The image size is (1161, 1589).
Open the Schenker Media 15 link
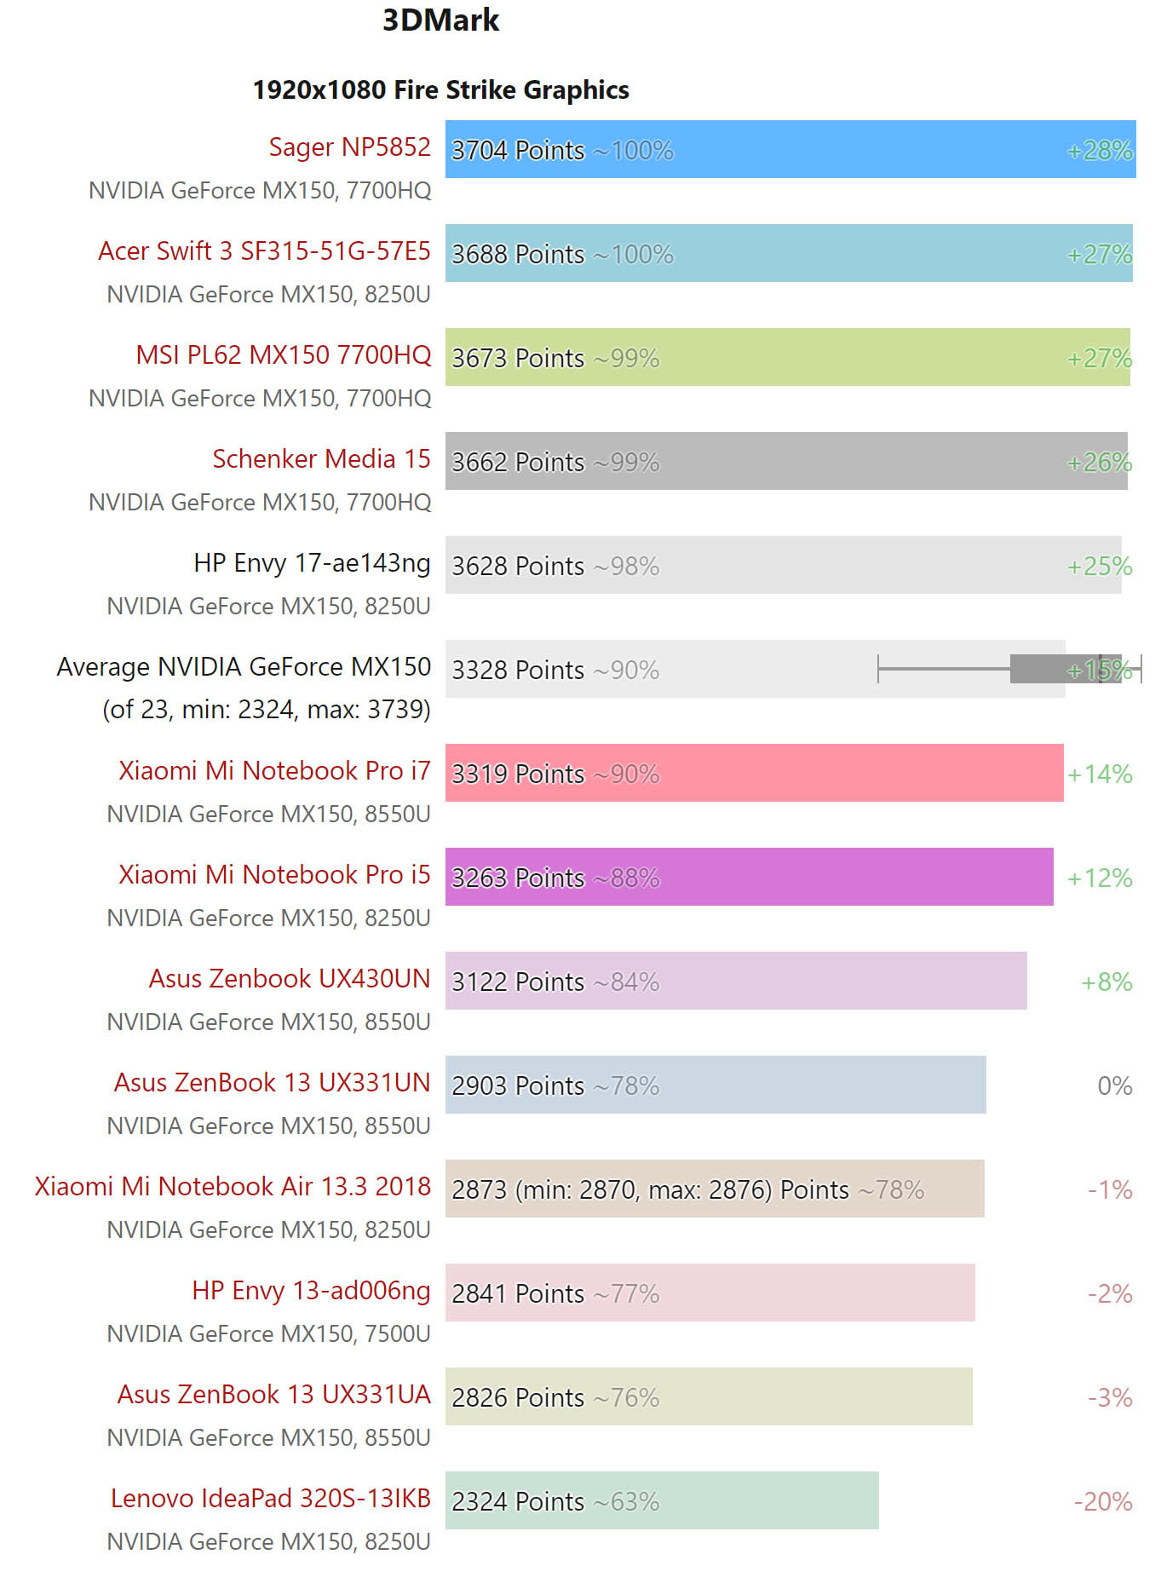pyautogui.click(x=321, y=459)
